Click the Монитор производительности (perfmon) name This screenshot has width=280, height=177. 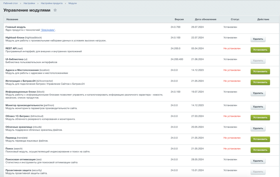pos(30,105)
